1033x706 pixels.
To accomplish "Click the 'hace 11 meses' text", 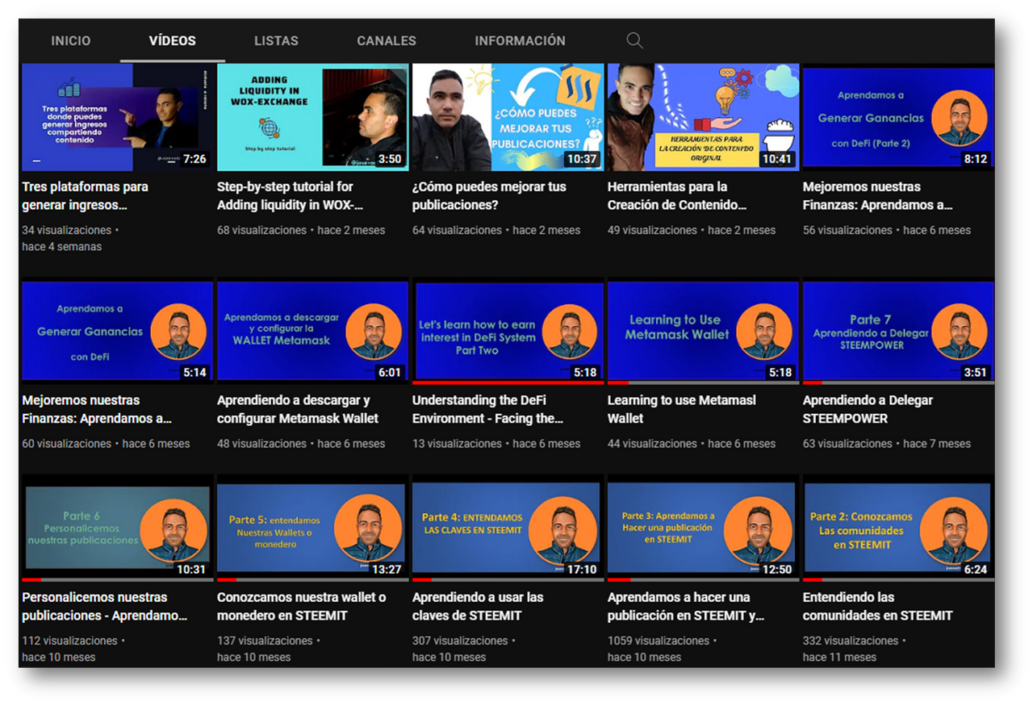I will coord(839,658).
